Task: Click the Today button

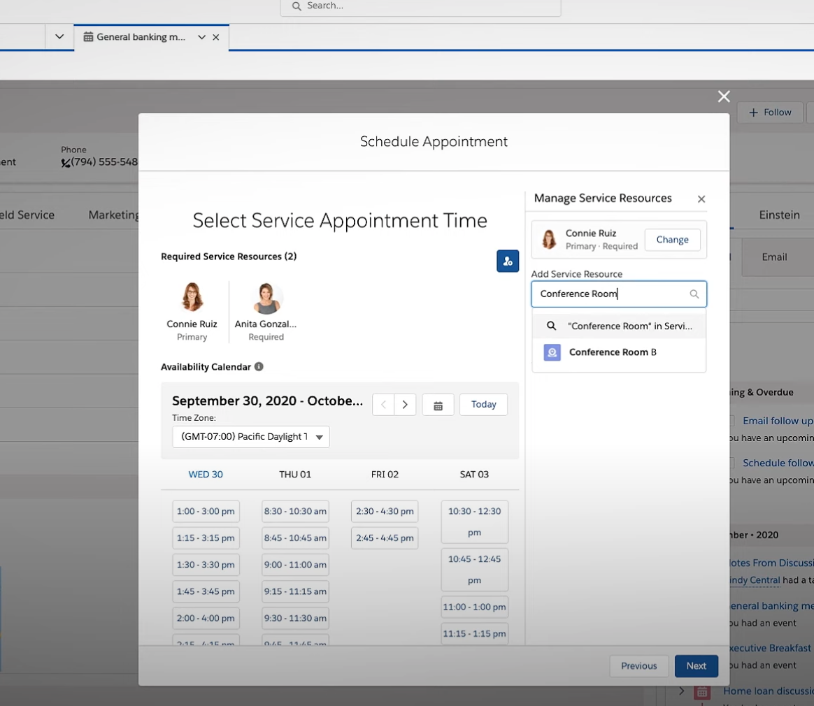Action: tap(483, 405)
